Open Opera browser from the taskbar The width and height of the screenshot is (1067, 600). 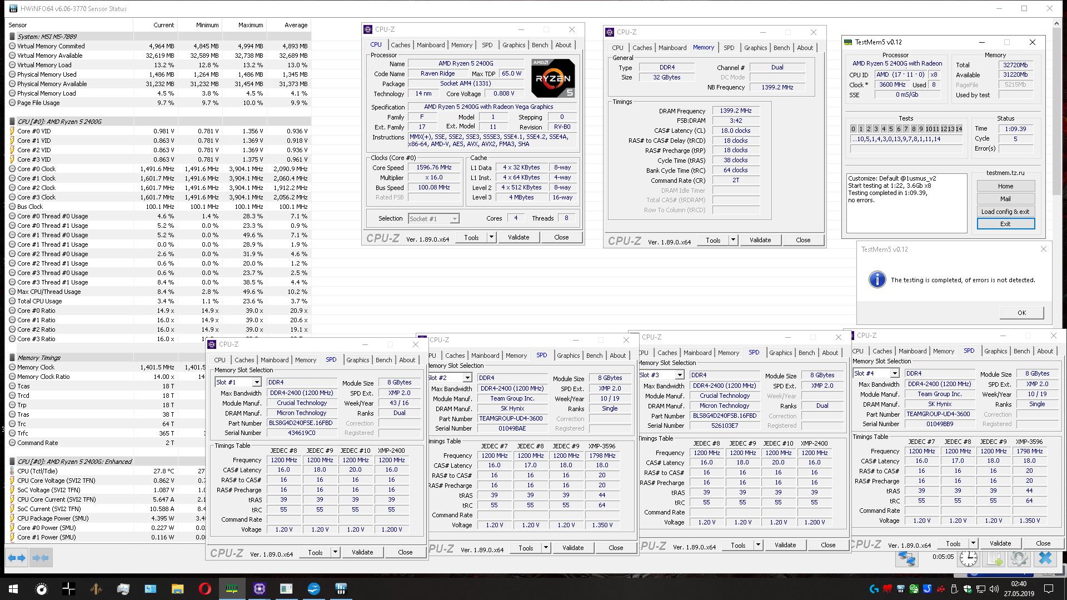[205, 589]
